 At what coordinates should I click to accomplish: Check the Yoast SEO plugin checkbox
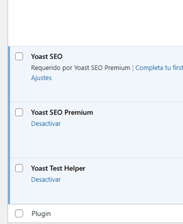(x=19, y=56)
